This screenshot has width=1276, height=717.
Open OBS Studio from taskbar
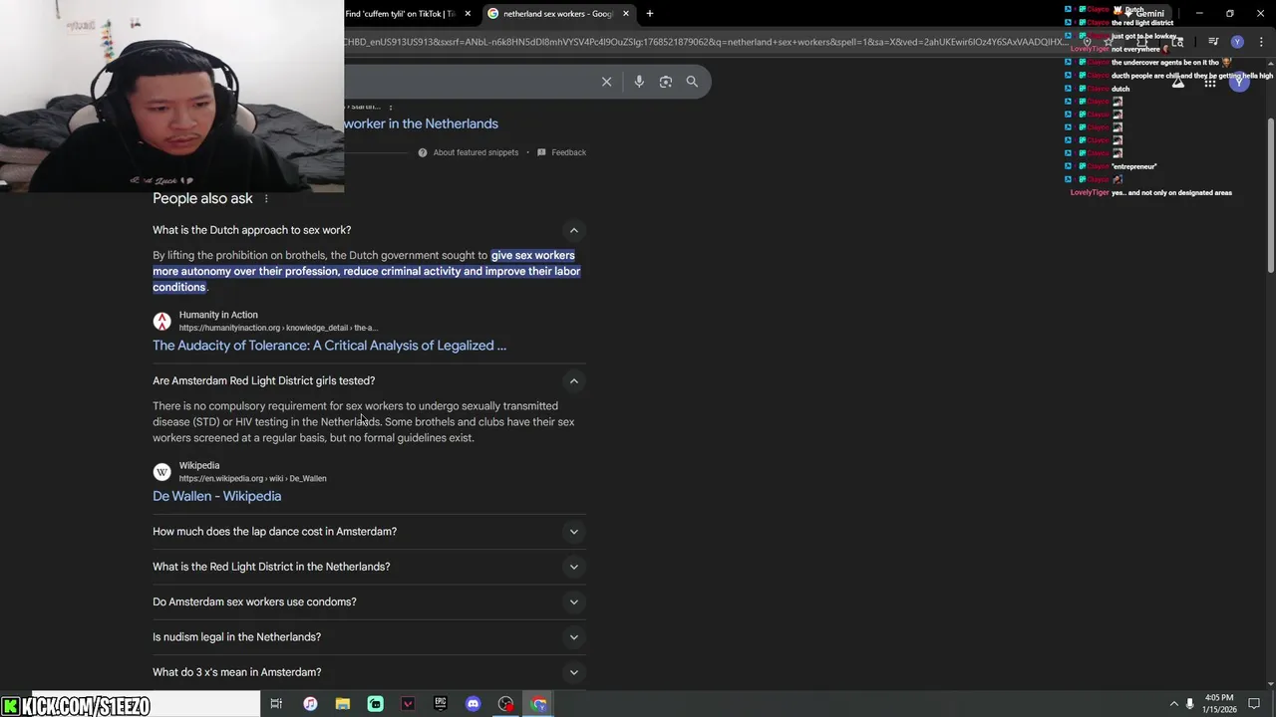pos(506,704)
